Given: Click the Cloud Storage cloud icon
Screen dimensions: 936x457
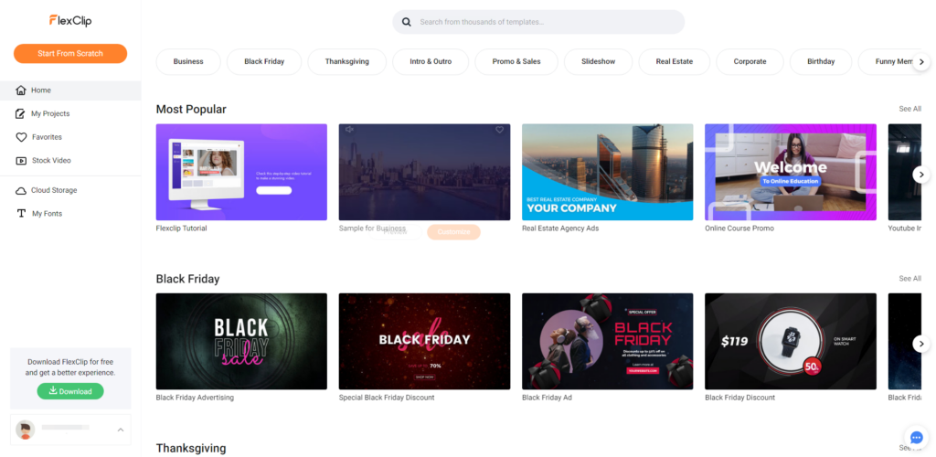Looking at the screenshot, I should click(21, 190).
